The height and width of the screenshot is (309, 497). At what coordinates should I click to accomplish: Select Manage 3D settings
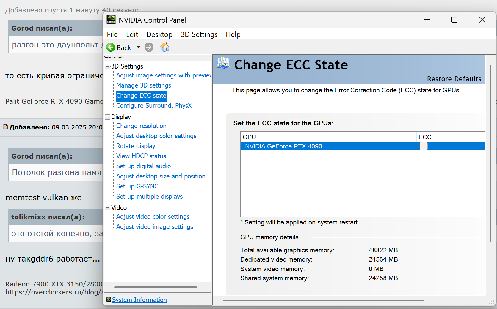144,85
